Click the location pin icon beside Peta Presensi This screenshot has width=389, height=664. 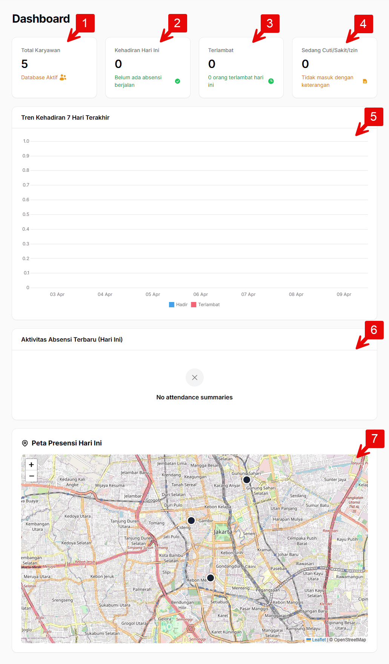point(25,443)
